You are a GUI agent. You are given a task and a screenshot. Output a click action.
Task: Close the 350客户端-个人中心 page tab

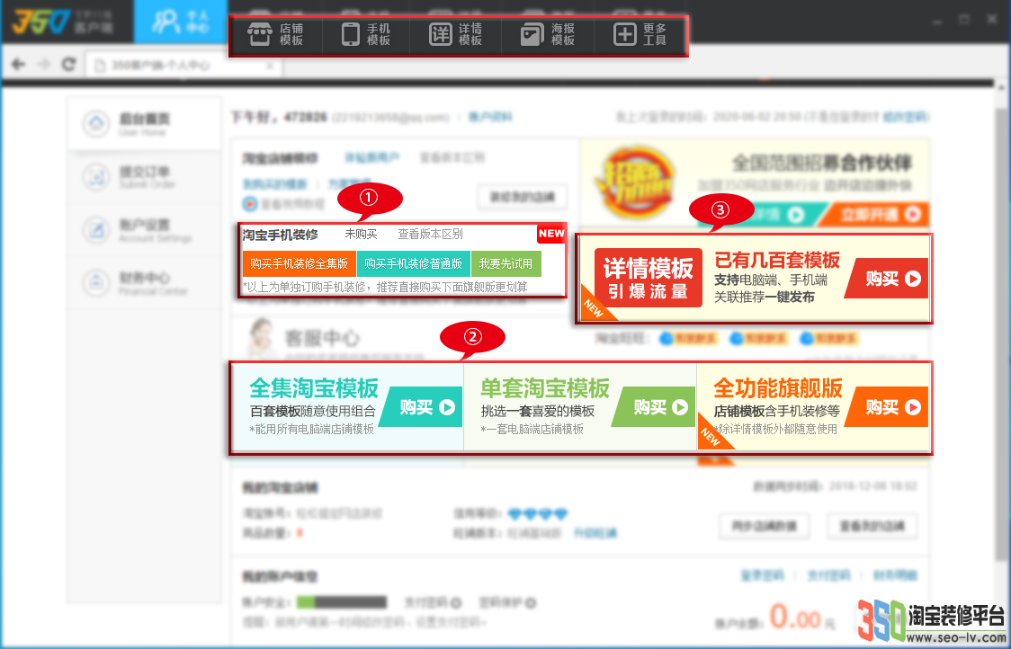(270, 65)
